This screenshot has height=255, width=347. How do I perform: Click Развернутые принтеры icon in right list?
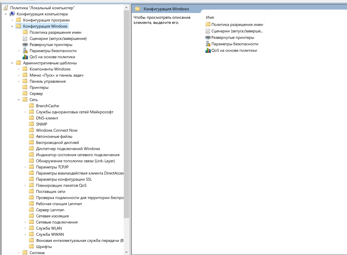pyautogui.click(x=208, y=37)
